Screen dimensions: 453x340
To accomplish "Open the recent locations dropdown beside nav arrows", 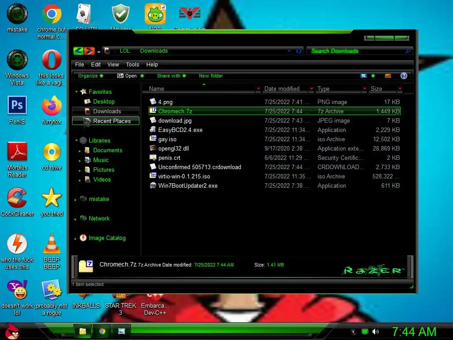I will coord(99,52).
